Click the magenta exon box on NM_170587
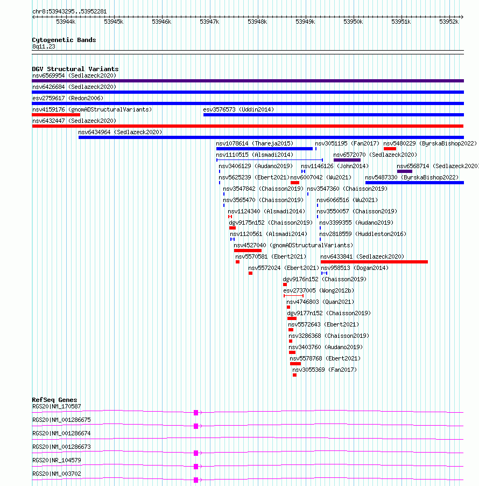Image resolution: width=479 pixels, height=486 pixels. (x=196, y=413)
